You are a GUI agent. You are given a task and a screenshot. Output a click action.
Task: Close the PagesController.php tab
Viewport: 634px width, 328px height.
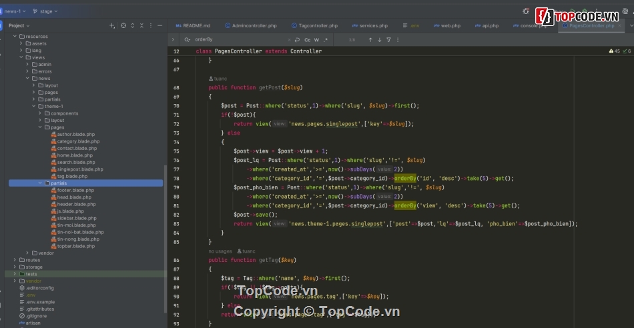click(619, 25)
